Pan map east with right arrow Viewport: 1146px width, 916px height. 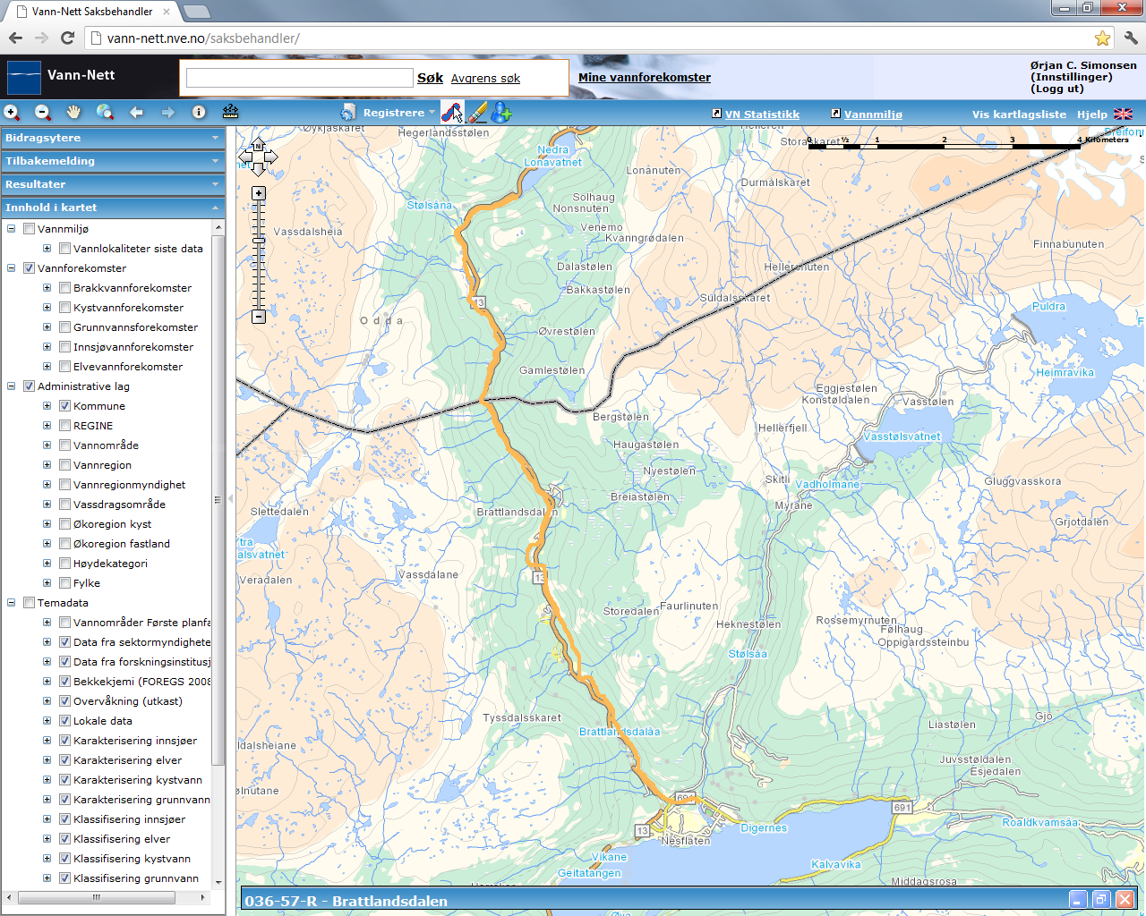coord(271,157)
